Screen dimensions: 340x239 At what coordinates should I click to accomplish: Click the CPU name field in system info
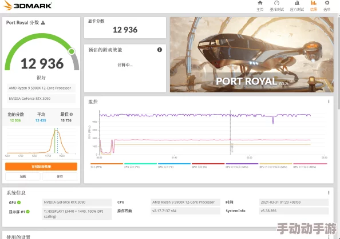pos(185,202)
